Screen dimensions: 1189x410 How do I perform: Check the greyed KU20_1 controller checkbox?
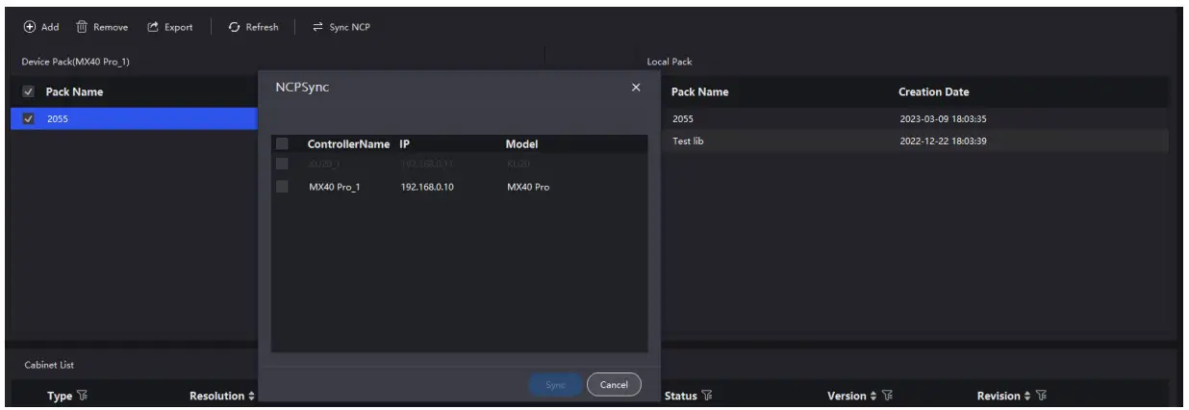click(282, 163)
